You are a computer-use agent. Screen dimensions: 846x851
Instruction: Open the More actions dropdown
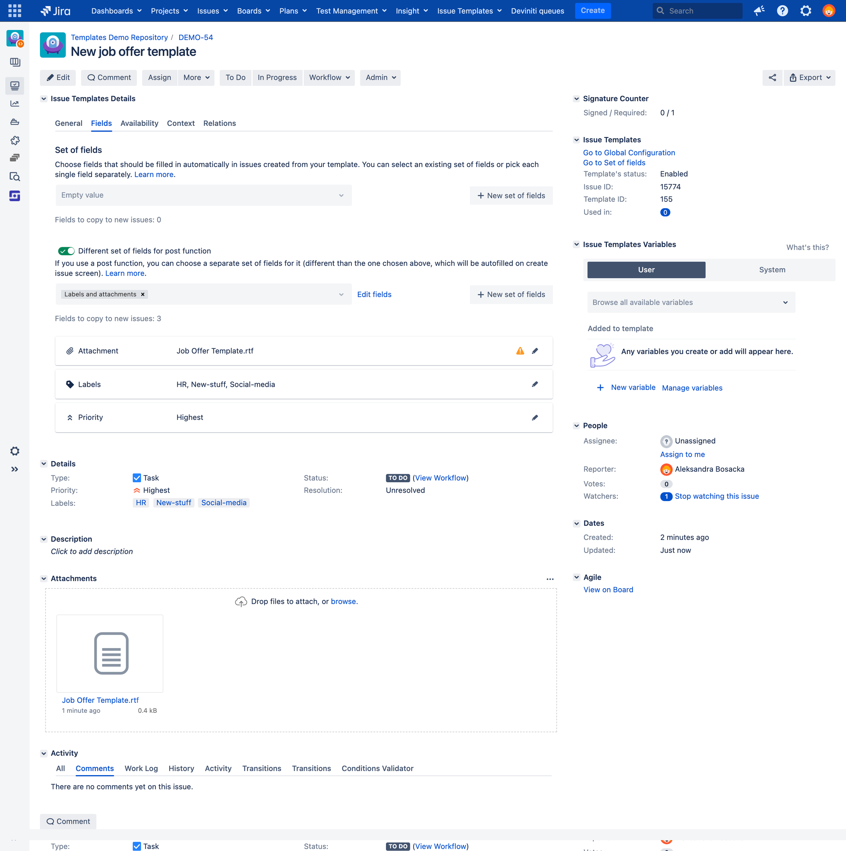pos(197,77)
